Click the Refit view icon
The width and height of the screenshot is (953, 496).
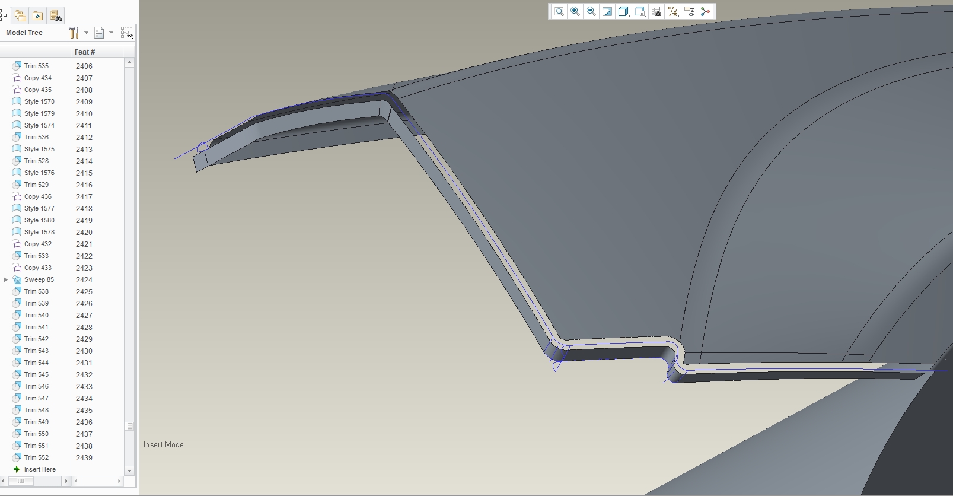(x=559, y=11)
